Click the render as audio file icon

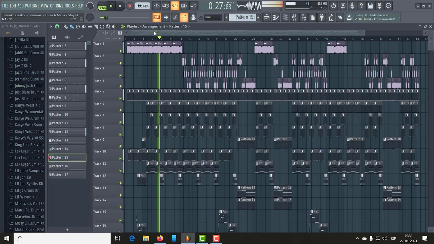coord(379,6)
